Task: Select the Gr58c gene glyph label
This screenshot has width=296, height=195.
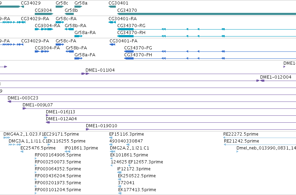Action: pos(62,3)
